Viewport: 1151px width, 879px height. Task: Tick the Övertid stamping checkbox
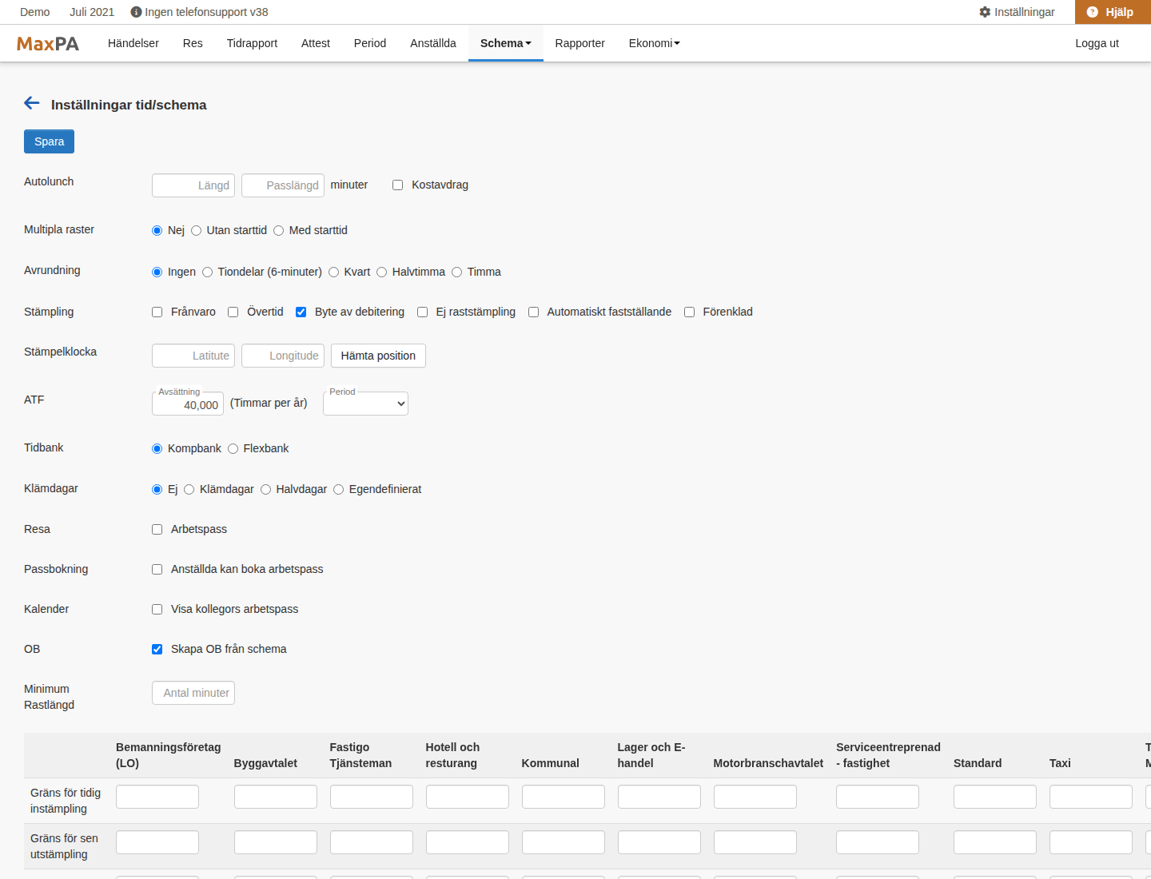[x=233, y=312]
